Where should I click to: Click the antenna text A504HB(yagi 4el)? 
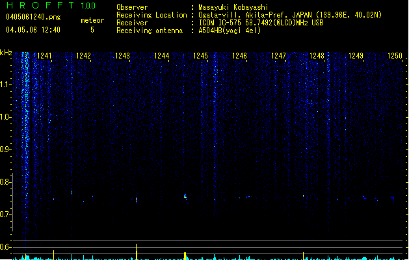coord(230,31)
